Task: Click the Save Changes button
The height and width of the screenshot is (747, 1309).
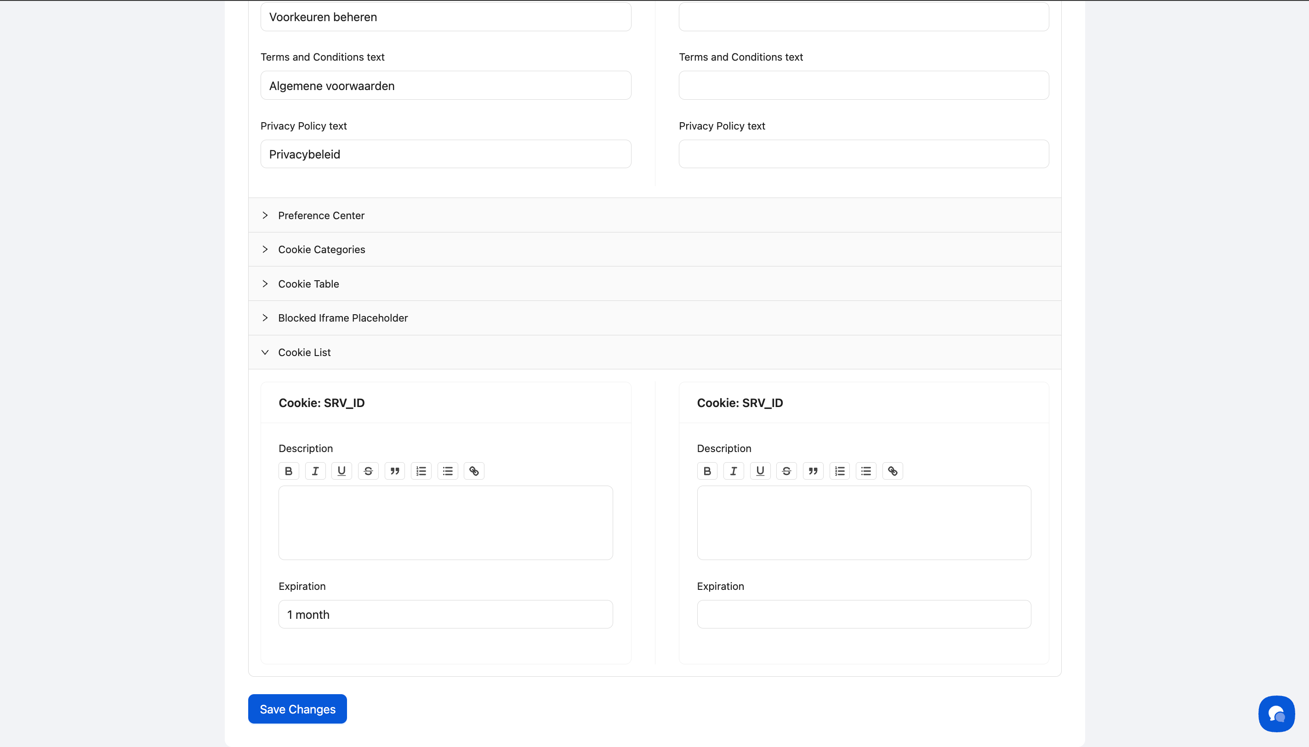Action: click(297, 709)
